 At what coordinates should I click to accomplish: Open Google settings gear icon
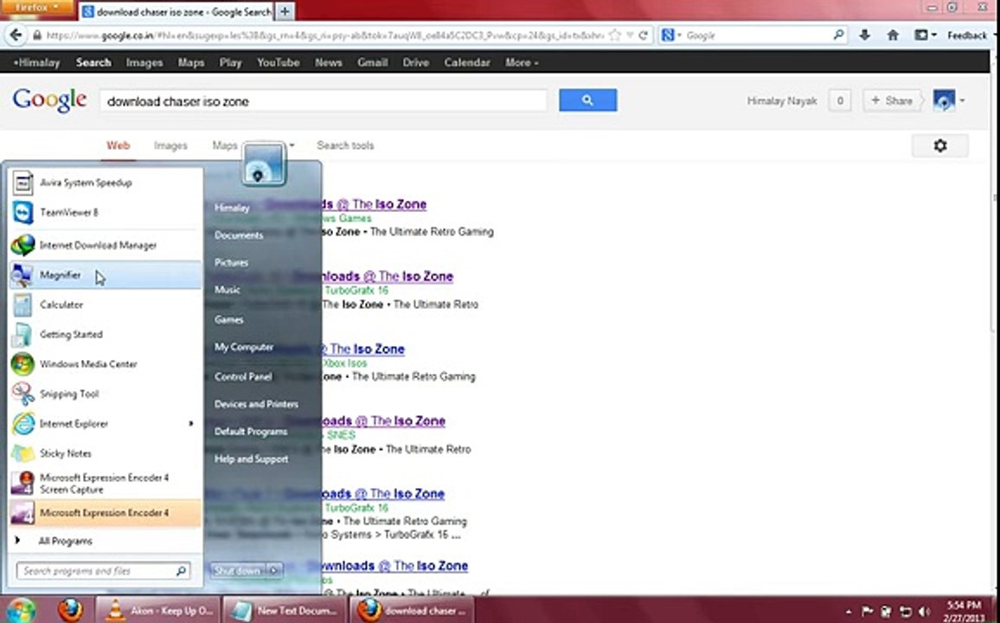tap(940, 146)
